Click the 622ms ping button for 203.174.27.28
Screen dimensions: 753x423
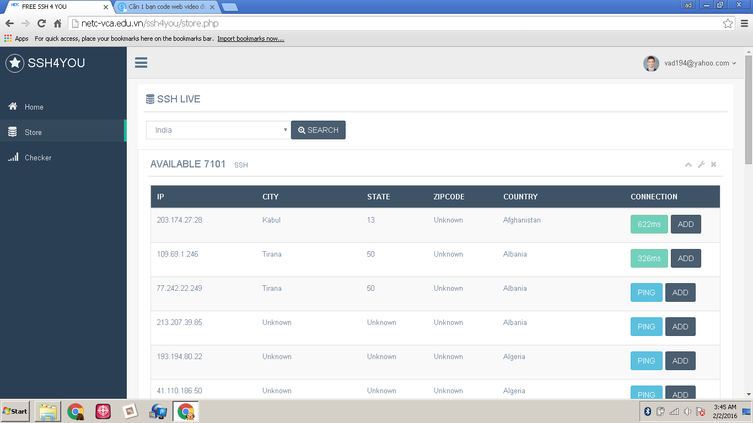pyautogui.click(x=649, y=224)
